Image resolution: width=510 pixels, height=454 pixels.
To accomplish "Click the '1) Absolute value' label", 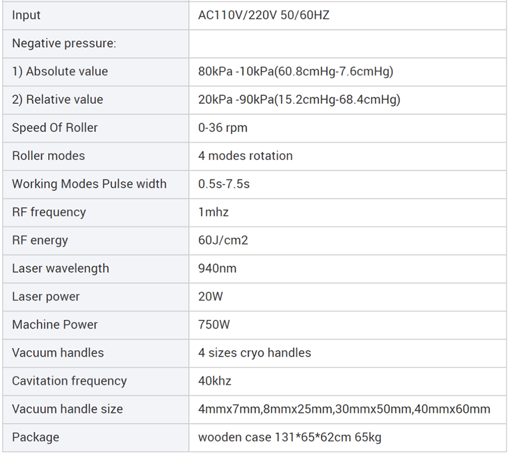I will (59, 72).
